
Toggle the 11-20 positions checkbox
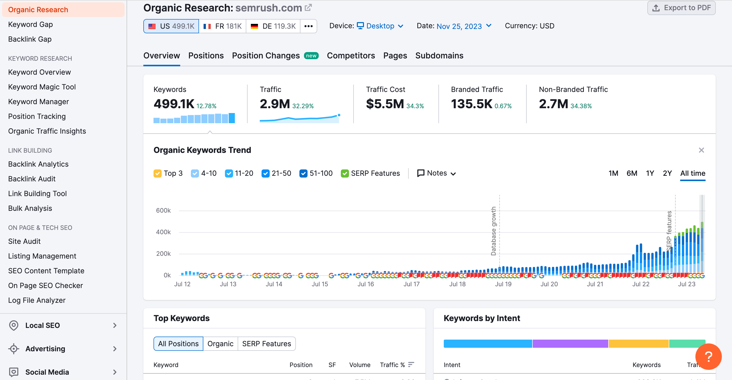[x=229, y=173]
